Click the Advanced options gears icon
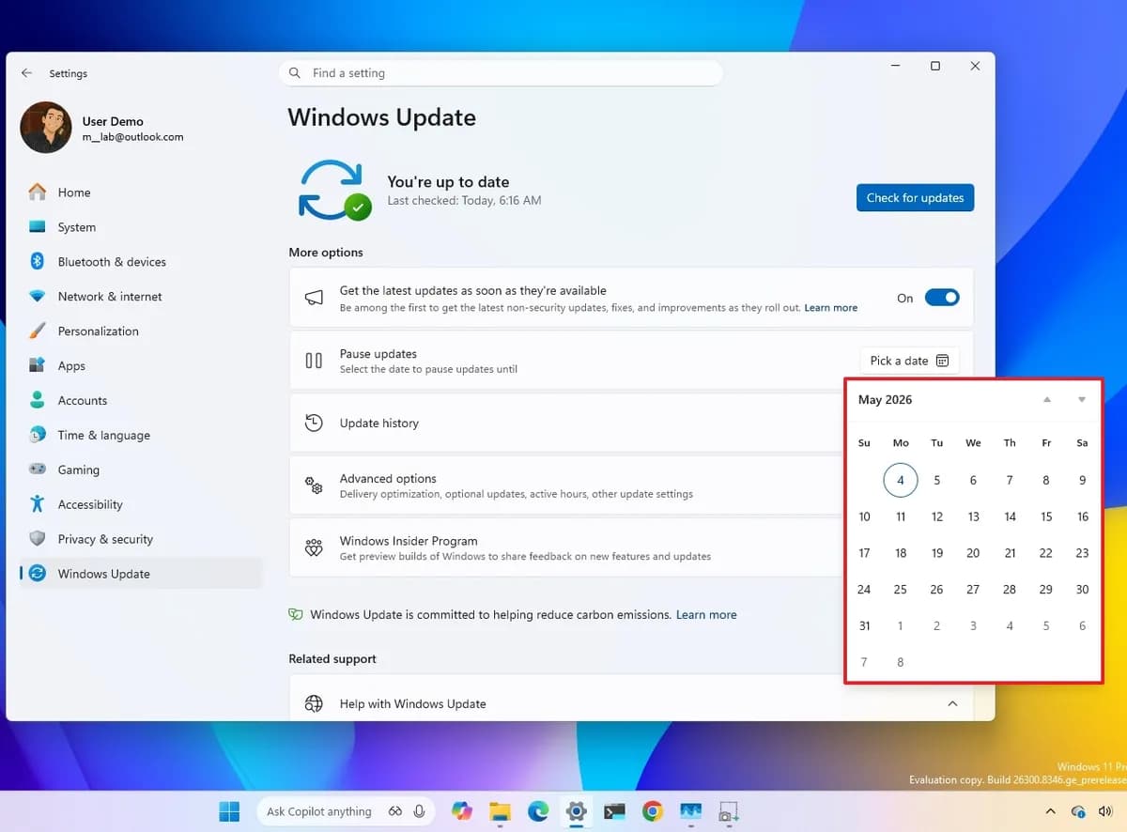The height and width of the screenshot is (832, 1127). 314,485
